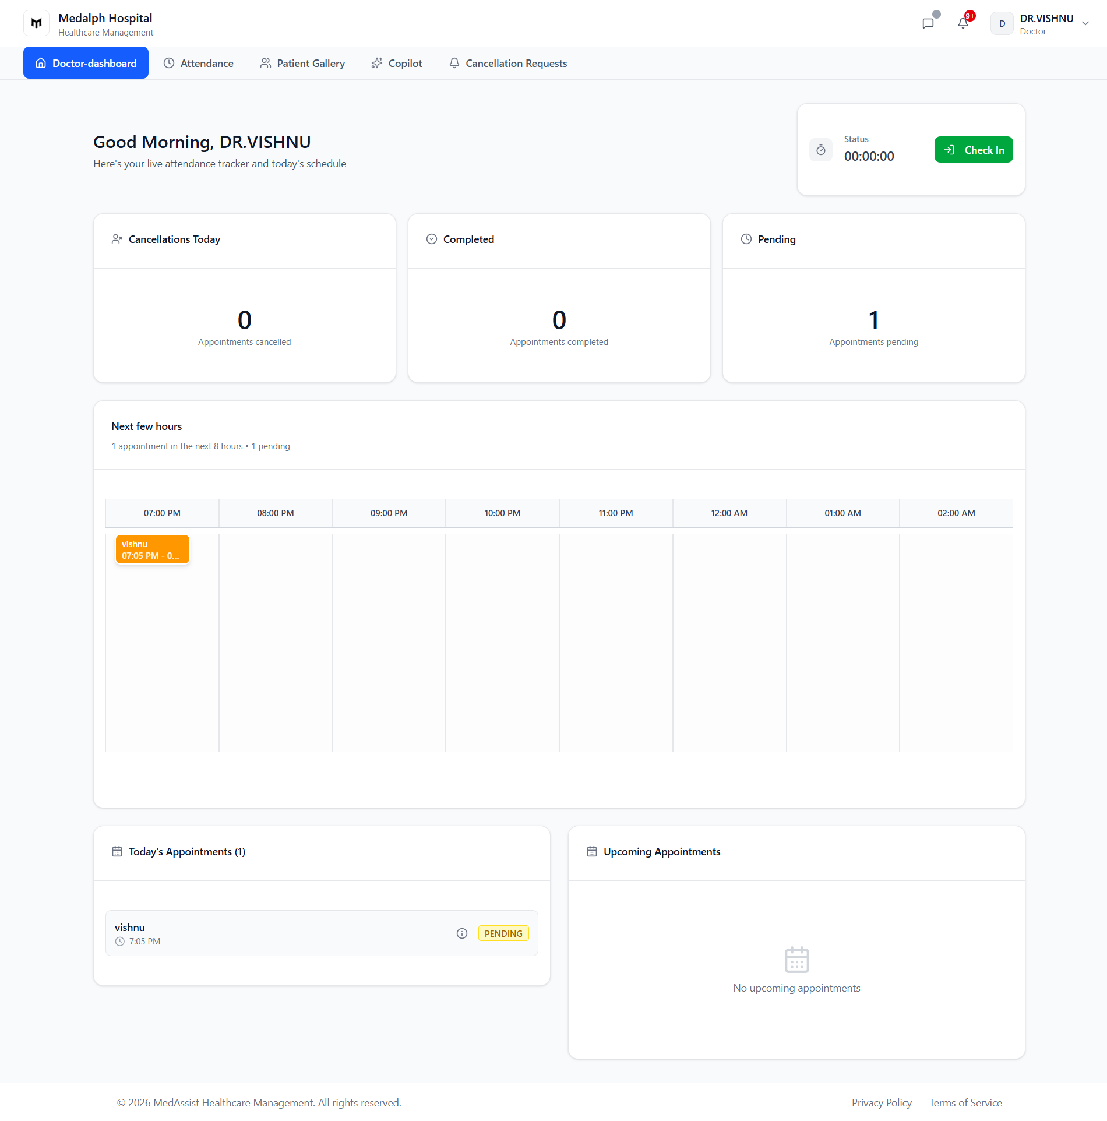Click the calendar icon on Upcoming Appointments

tap(592, 851)
